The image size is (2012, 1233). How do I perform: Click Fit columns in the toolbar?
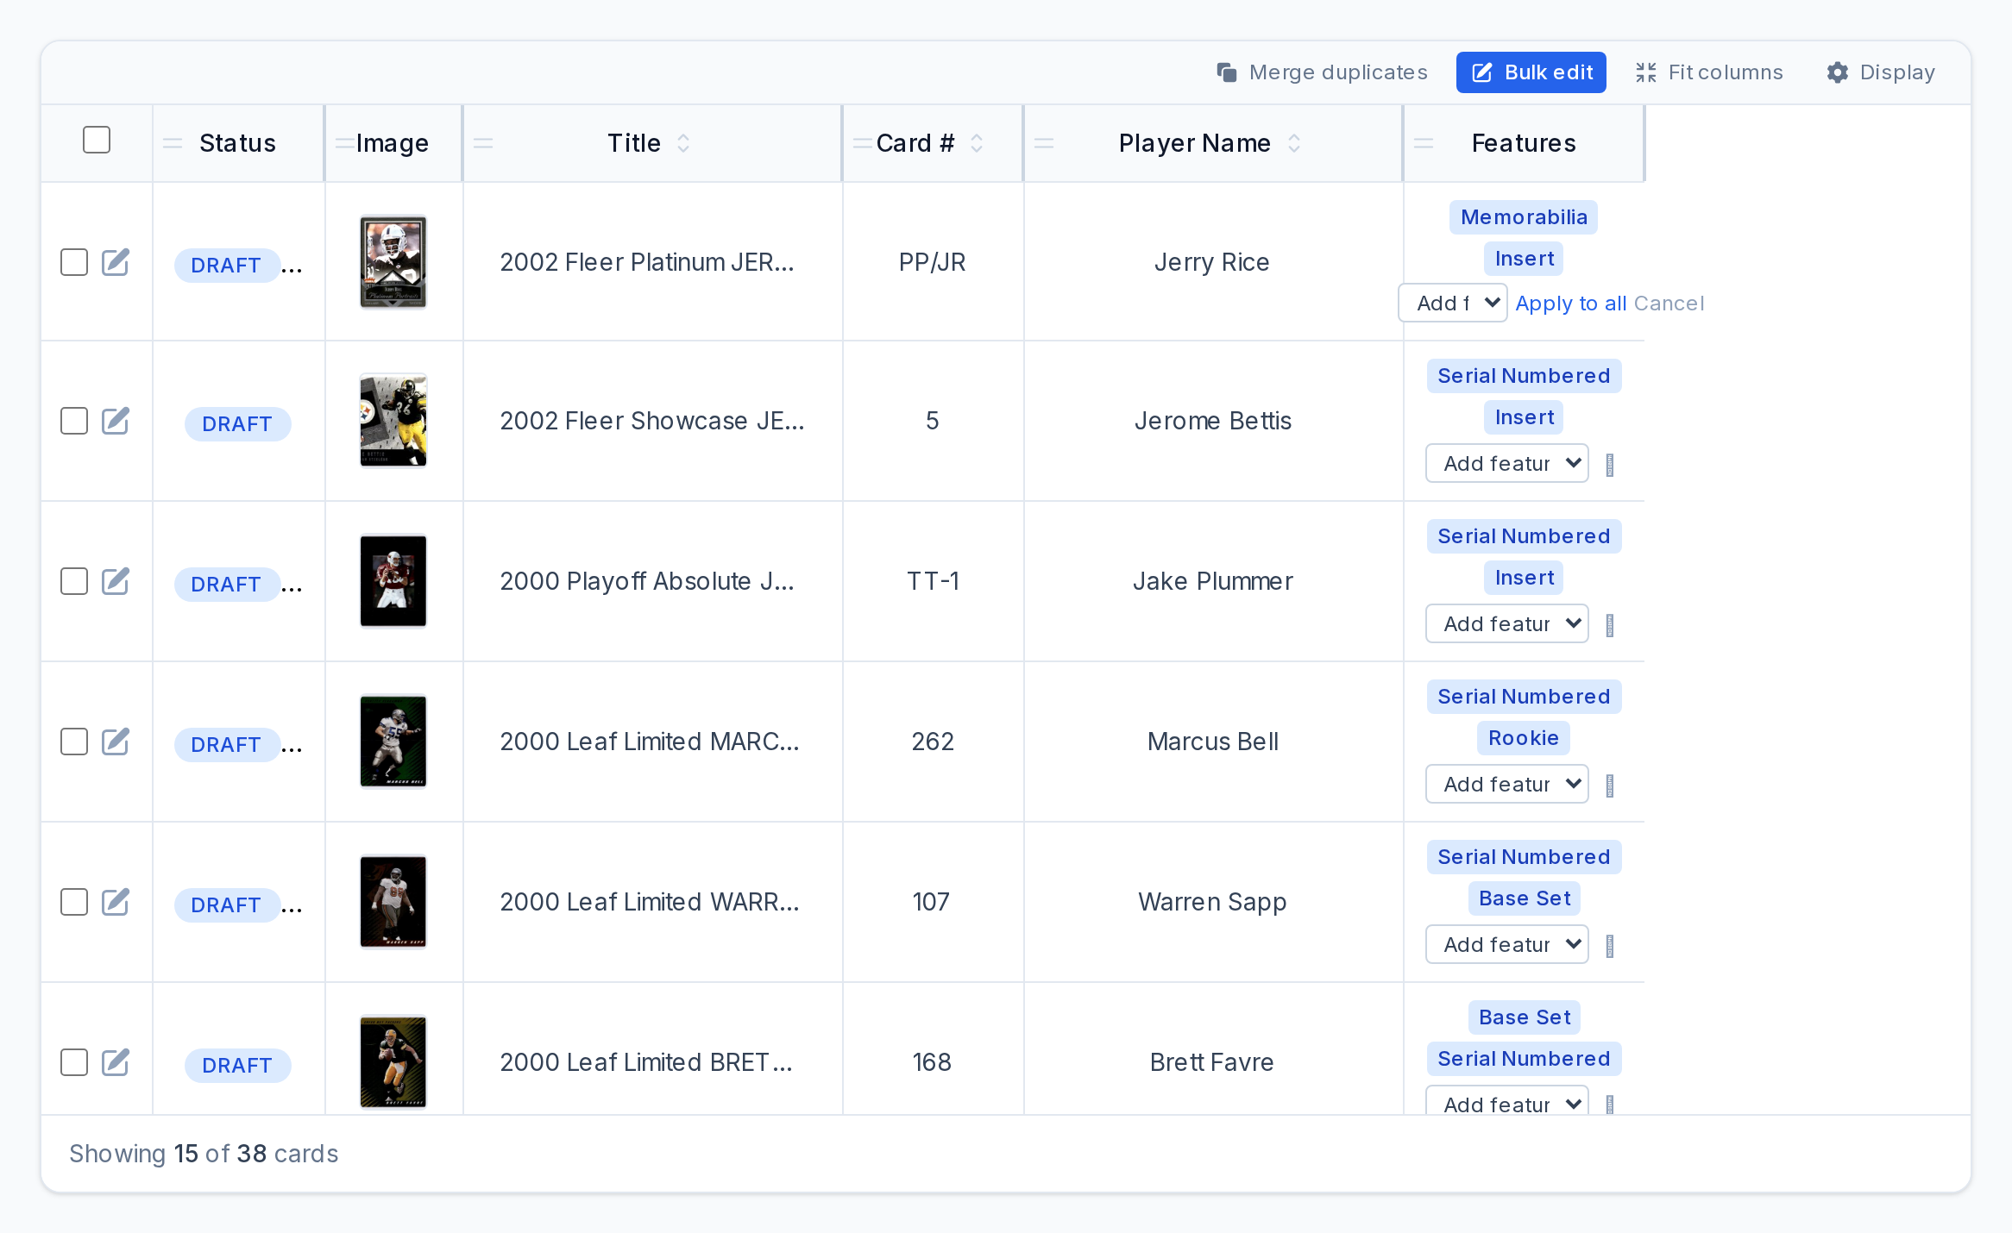click(1708, 72)
